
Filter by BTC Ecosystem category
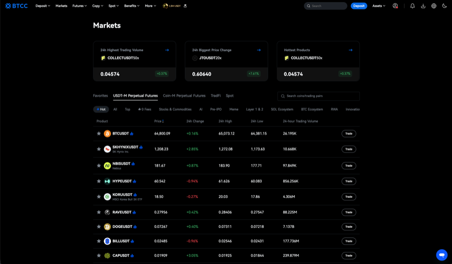click(x=312, y=109)
